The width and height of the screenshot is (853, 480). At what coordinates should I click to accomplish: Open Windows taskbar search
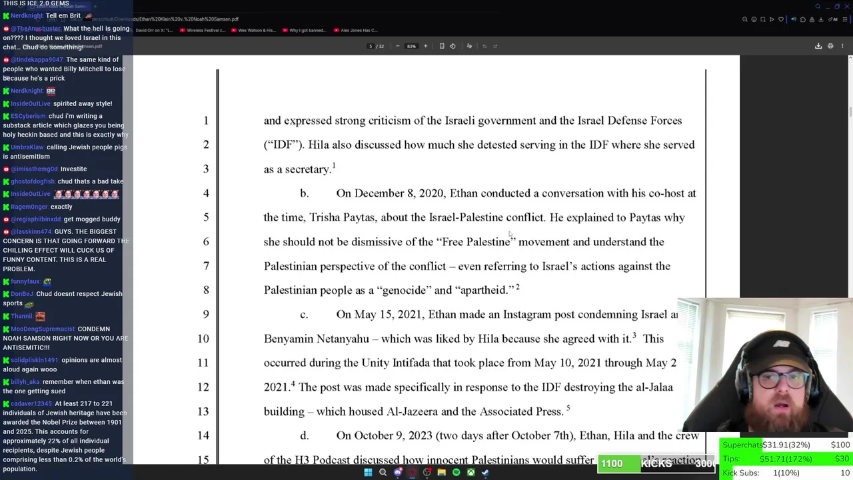click(383, 473)
